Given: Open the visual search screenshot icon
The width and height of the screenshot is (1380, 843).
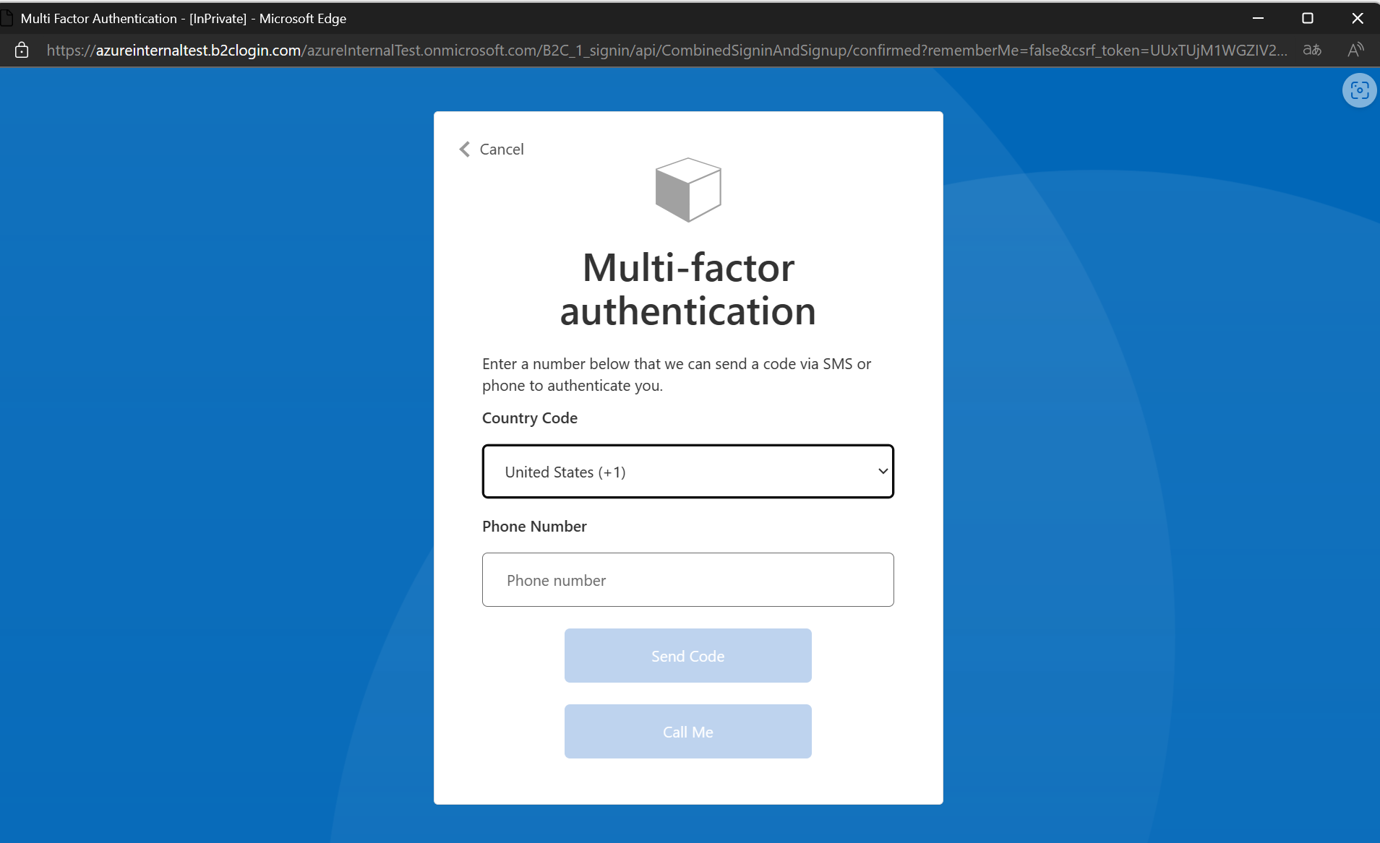Looking at the screenshot, I should [1359, 90].
